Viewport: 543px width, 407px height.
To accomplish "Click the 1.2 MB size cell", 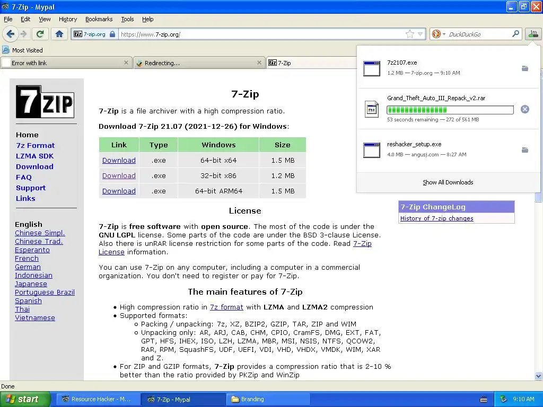I will click(283, 175).
